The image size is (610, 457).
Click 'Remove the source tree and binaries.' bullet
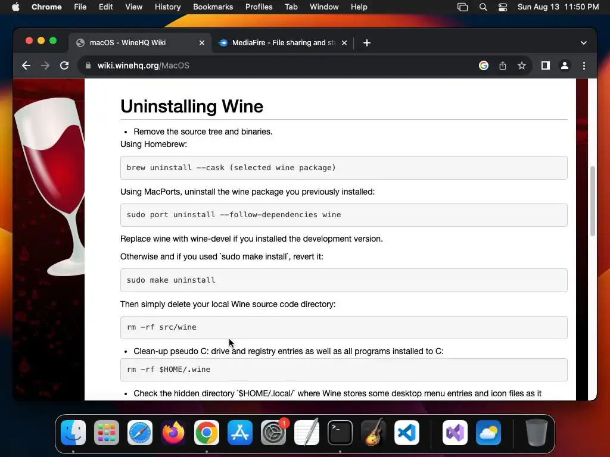203,132
